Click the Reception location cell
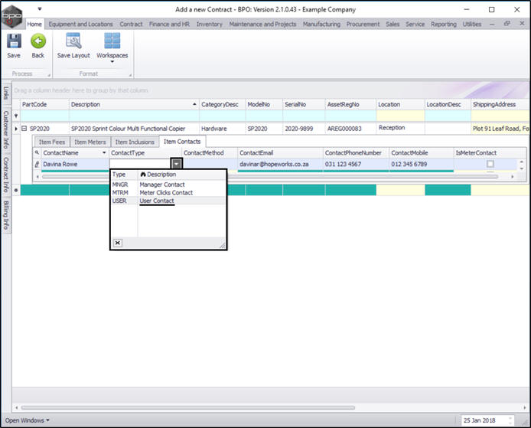Viewport: 531px width, 428px height. click(400, 128)
